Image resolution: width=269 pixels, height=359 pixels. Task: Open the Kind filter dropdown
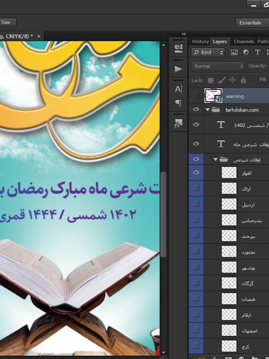coord(208,53)
